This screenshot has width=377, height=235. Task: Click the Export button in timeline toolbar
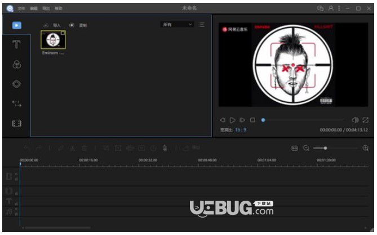(x=191, y=148)
